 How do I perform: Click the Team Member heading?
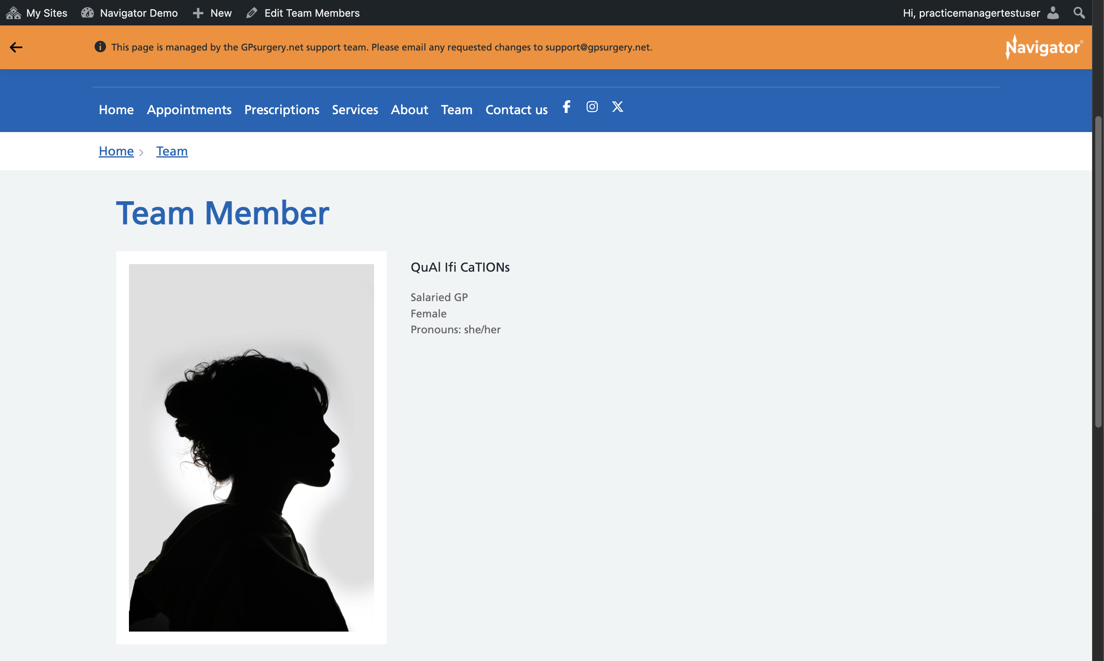(222, 213)
